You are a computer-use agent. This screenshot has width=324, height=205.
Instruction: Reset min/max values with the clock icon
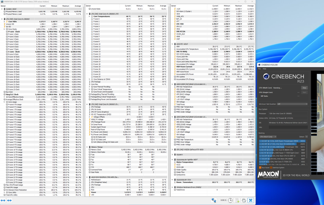click(230, 200)
